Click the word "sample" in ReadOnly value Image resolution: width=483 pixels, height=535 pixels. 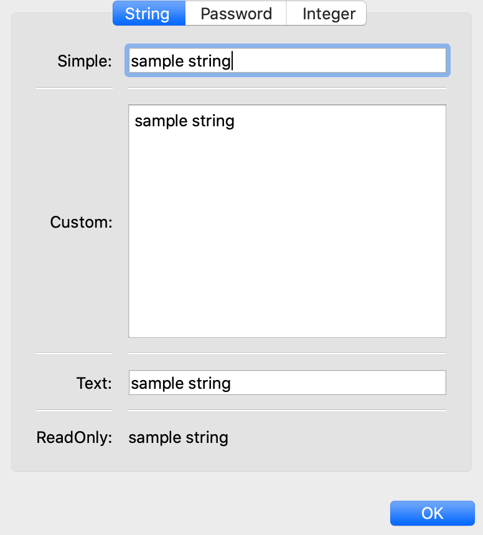[155, 437]
